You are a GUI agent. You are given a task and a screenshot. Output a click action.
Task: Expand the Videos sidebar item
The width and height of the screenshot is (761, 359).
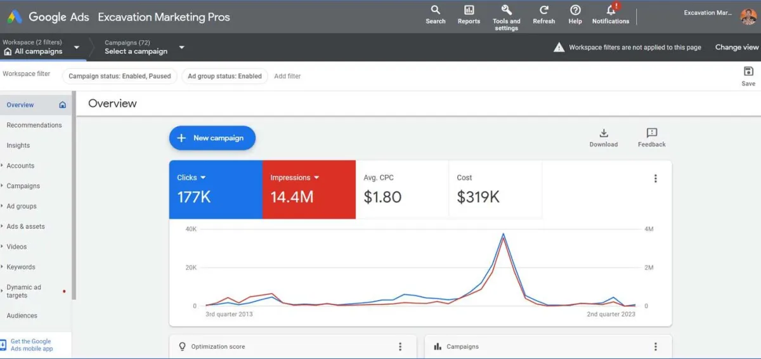coord(3,247)
